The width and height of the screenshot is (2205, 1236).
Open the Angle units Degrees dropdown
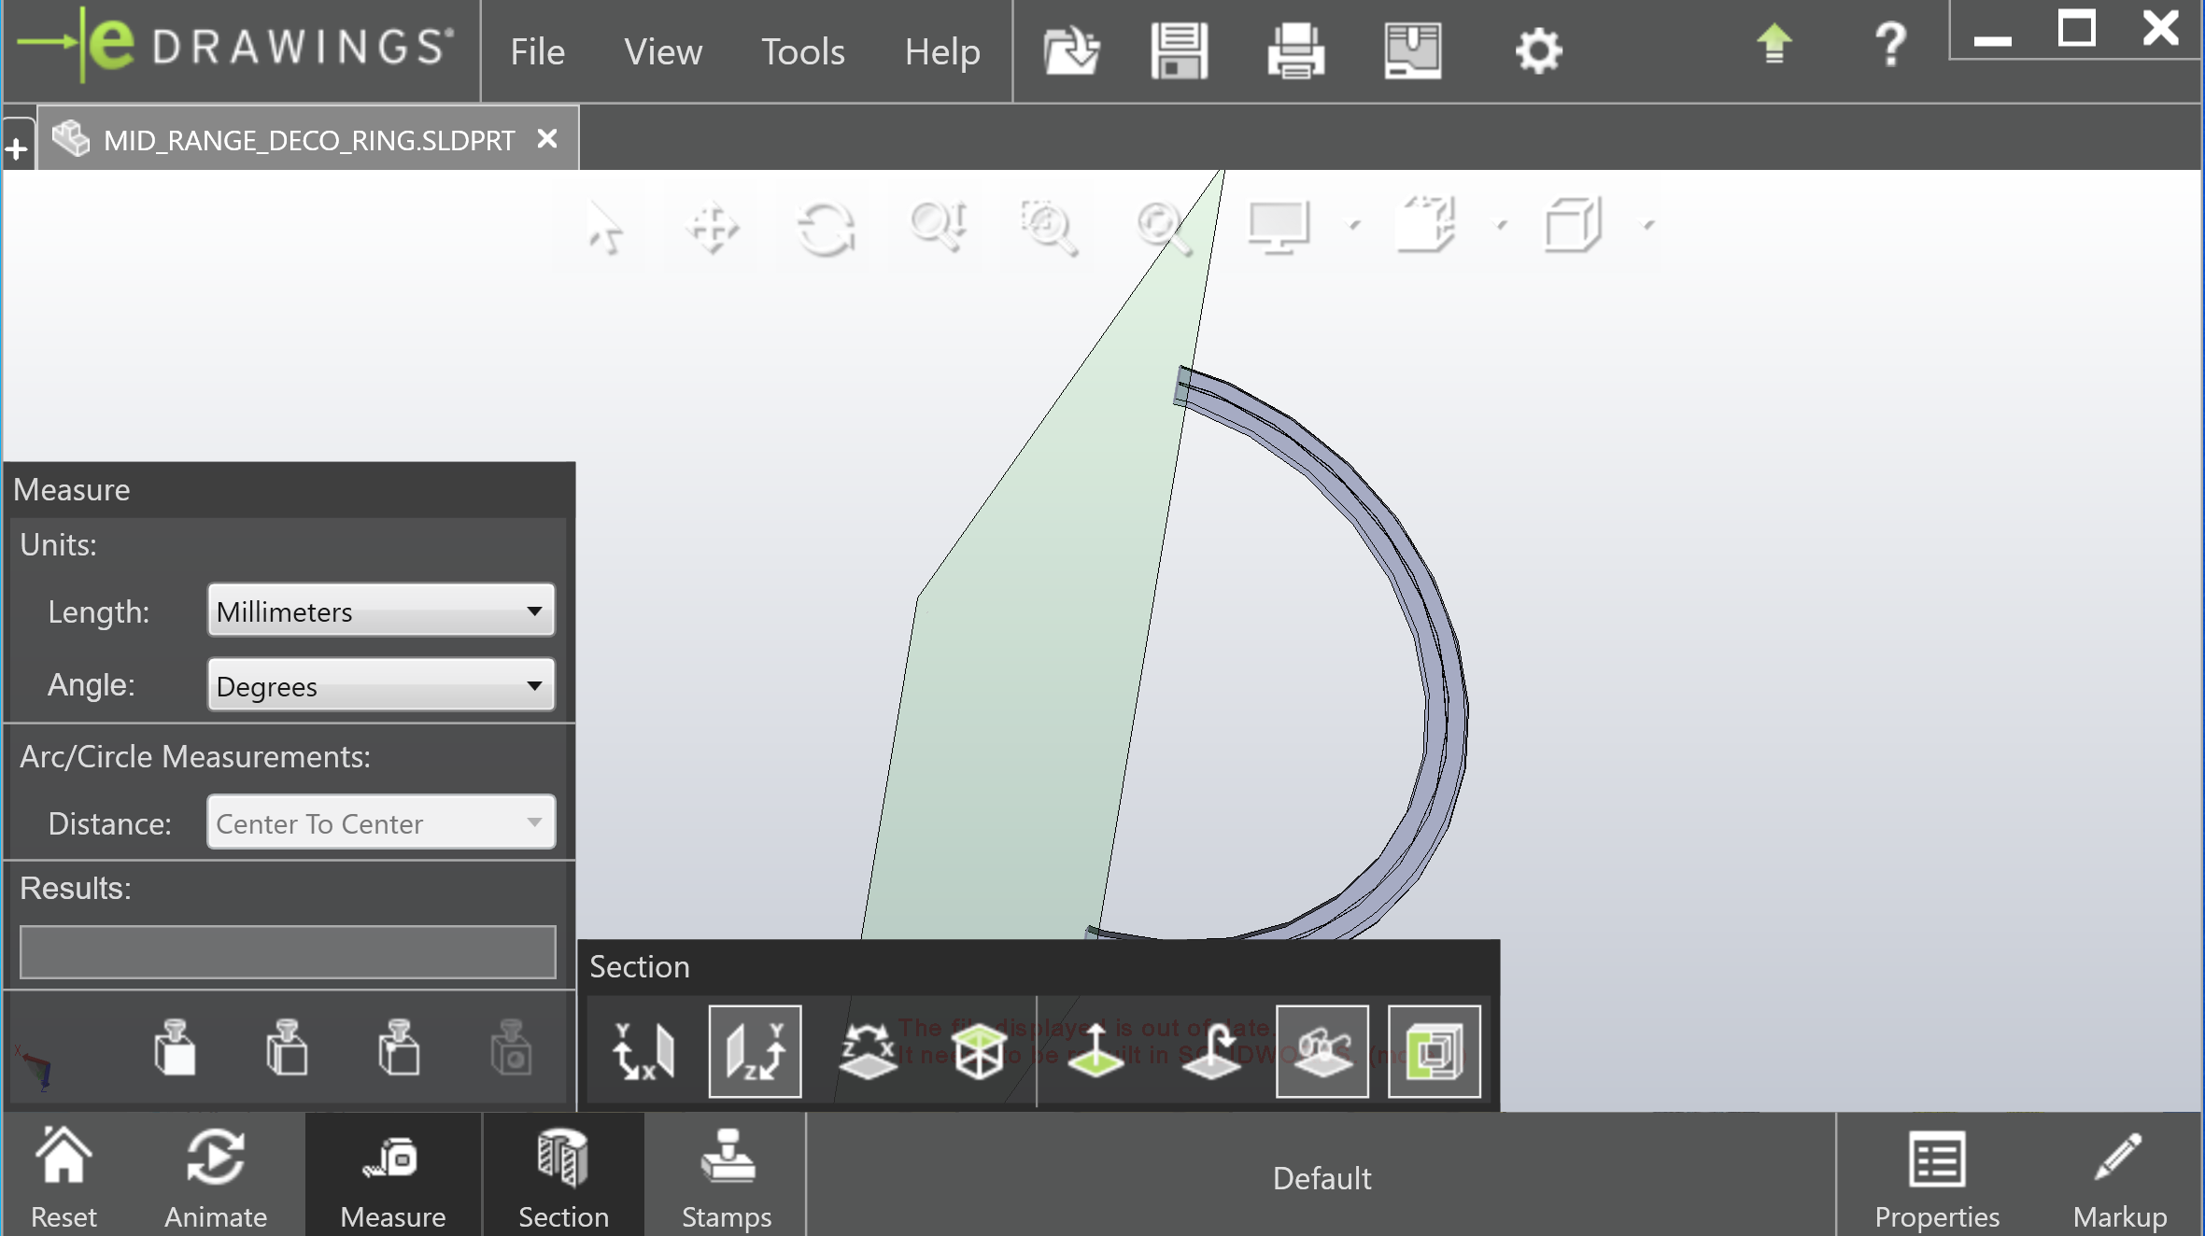381,685
